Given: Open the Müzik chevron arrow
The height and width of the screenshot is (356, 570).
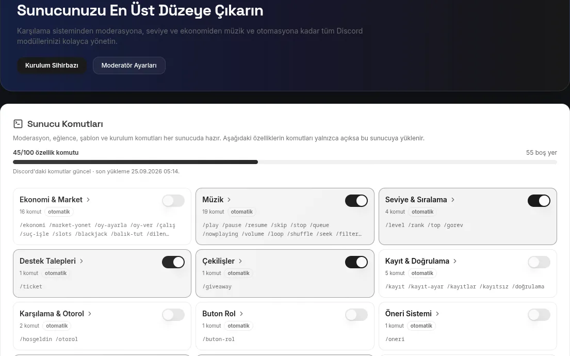Looking at the screenshot, I should [x=229, y=200].
